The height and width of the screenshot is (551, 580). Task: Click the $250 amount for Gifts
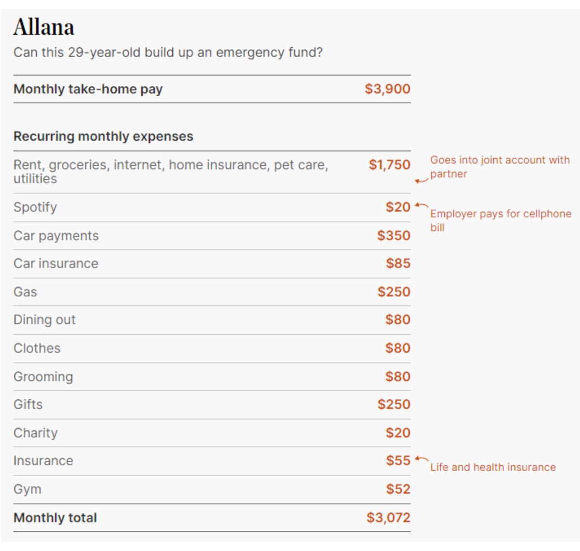pyautogui.click(x=394, y=404)
